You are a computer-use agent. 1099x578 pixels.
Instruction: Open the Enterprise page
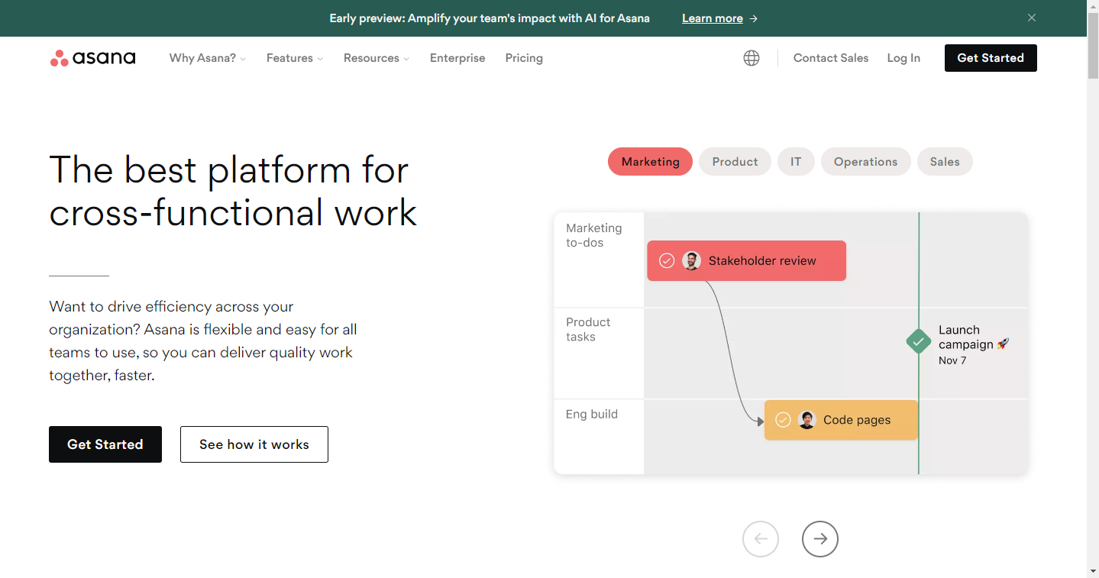pyautogui.click(x=457, y=58)
